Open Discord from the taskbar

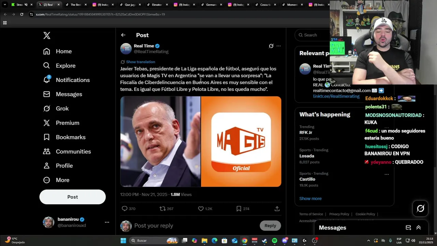click(285, 241)
